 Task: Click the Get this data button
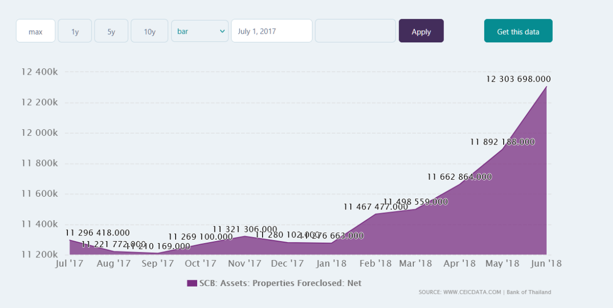(x=518, y=31)
